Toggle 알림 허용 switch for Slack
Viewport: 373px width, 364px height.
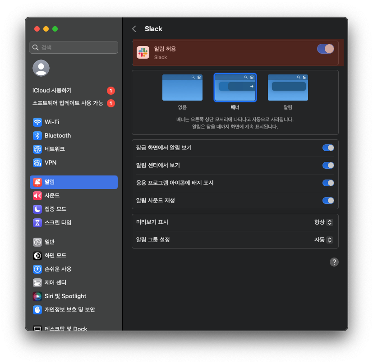coord(326,49)
